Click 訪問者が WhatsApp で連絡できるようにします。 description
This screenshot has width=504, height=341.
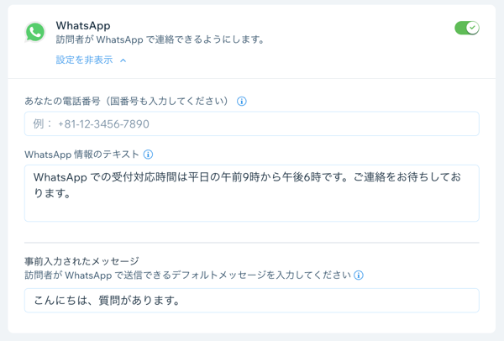(160, 39)
